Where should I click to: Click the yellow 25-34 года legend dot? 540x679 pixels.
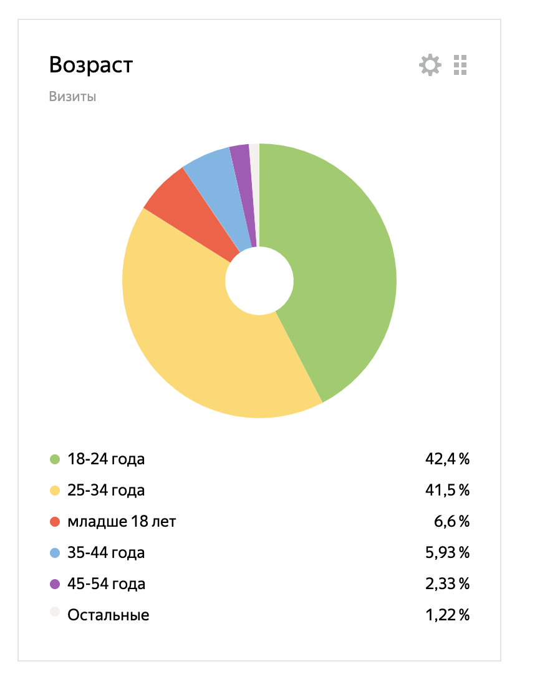pyautogui.click(x=55, y=491)
